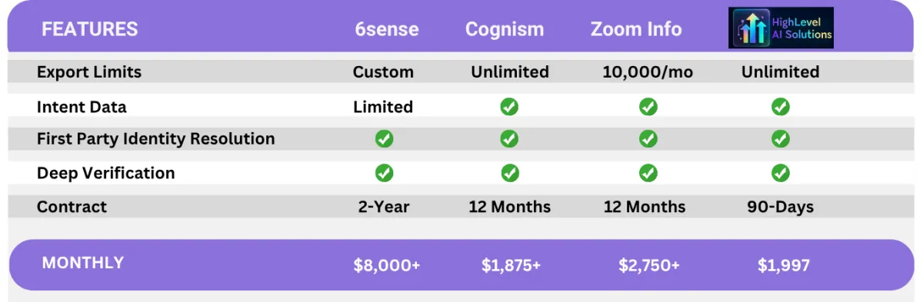This screenshot has height=302, width=923.
Task: Click 6sense's First Party Identity Resolution checkmark
Action: (384, 139)
